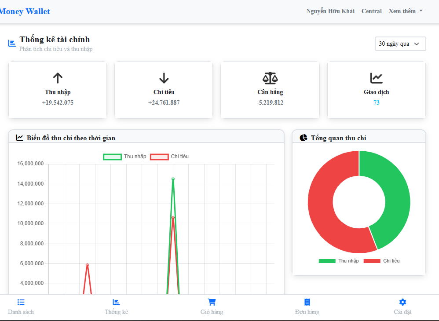Click the green peak point on line chart

[x=173, y=179]
